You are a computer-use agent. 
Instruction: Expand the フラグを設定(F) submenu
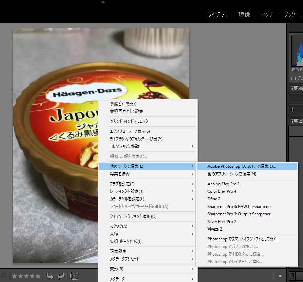(148, 184)
